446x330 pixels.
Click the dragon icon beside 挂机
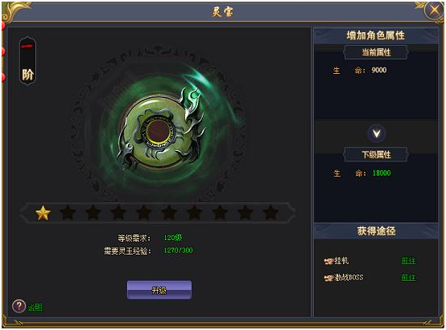click(328, 261)
